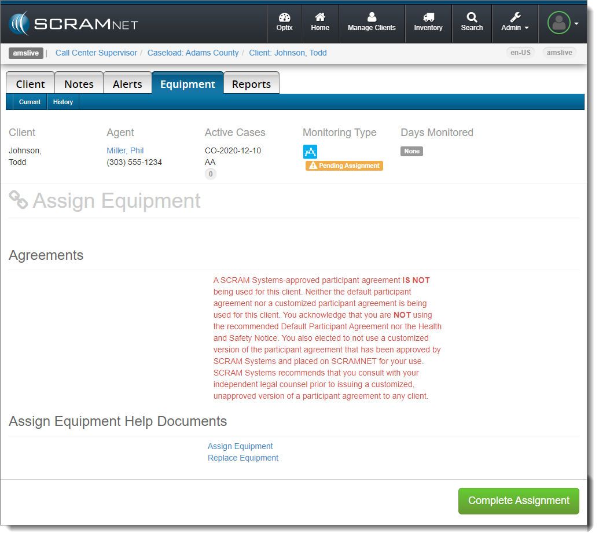Open Manage Clients from top bar
Viewport: 599px width, 537px height.
[x=372, y=23]
